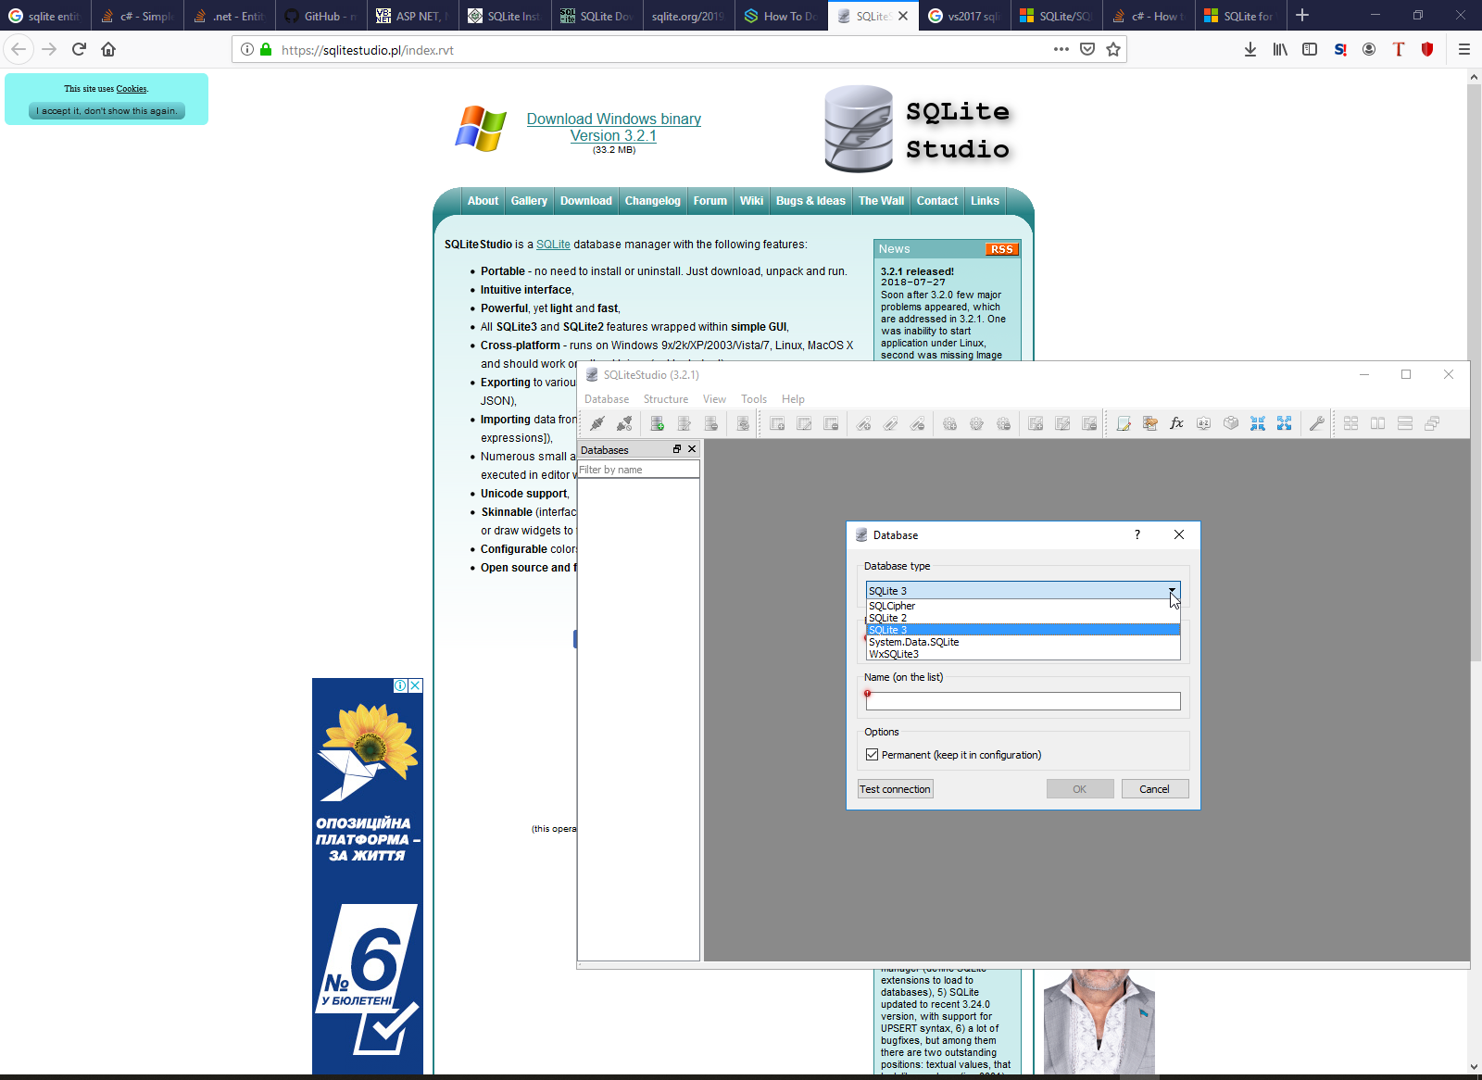Open the page actions three-dot menu
The height and width of the screenshot is (1080, 1482).
(x=1061, y=49)
